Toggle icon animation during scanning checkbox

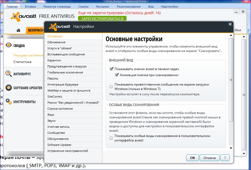tap(117, 75)
